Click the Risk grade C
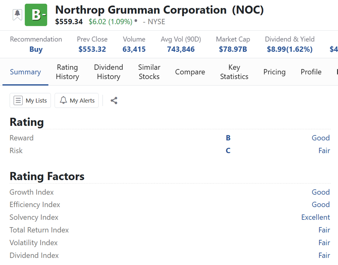This screenshot has height=265, width=338. point(228,151)
